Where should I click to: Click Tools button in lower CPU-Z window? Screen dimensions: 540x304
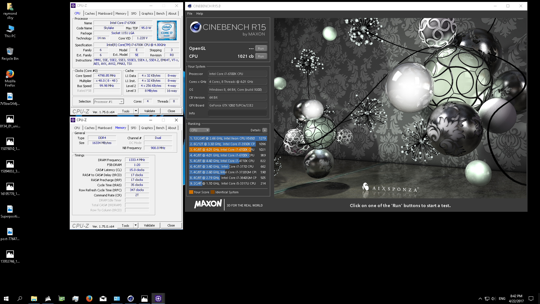pyautogui.click(x=125, y=225)
